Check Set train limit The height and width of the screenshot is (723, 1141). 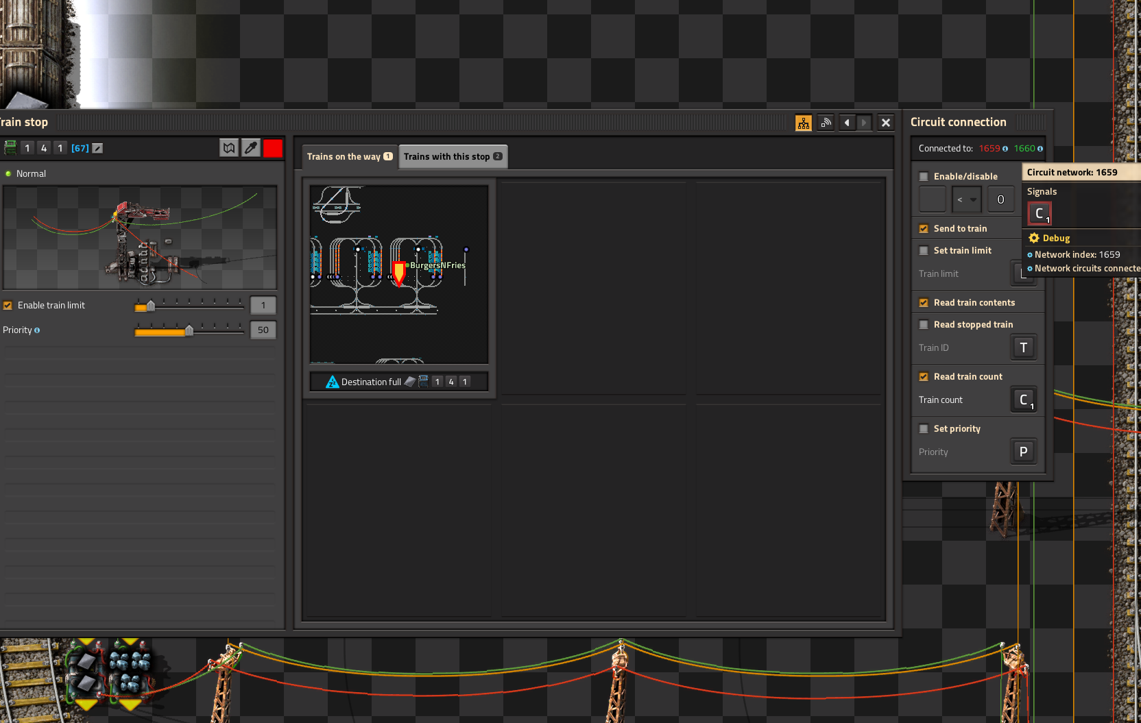pos(924,251)
